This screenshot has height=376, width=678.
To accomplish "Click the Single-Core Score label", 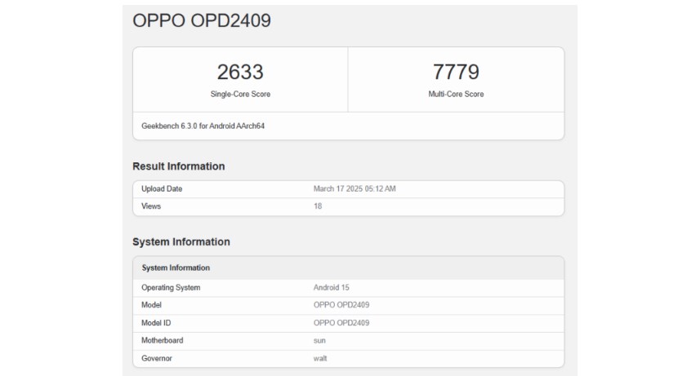I will coord(240,94).
